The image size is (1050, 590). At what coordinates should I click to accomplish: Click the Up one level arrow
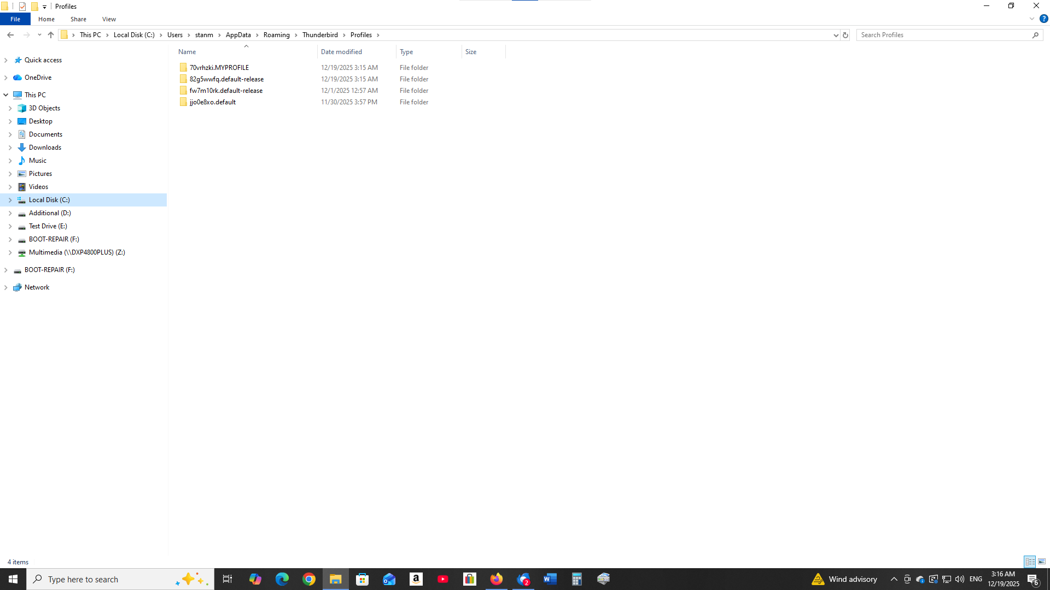(x=51, y=35)
